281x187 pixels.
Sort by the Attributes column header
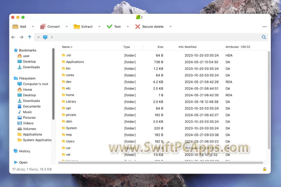pyautogui.click(x=232, y=47)
